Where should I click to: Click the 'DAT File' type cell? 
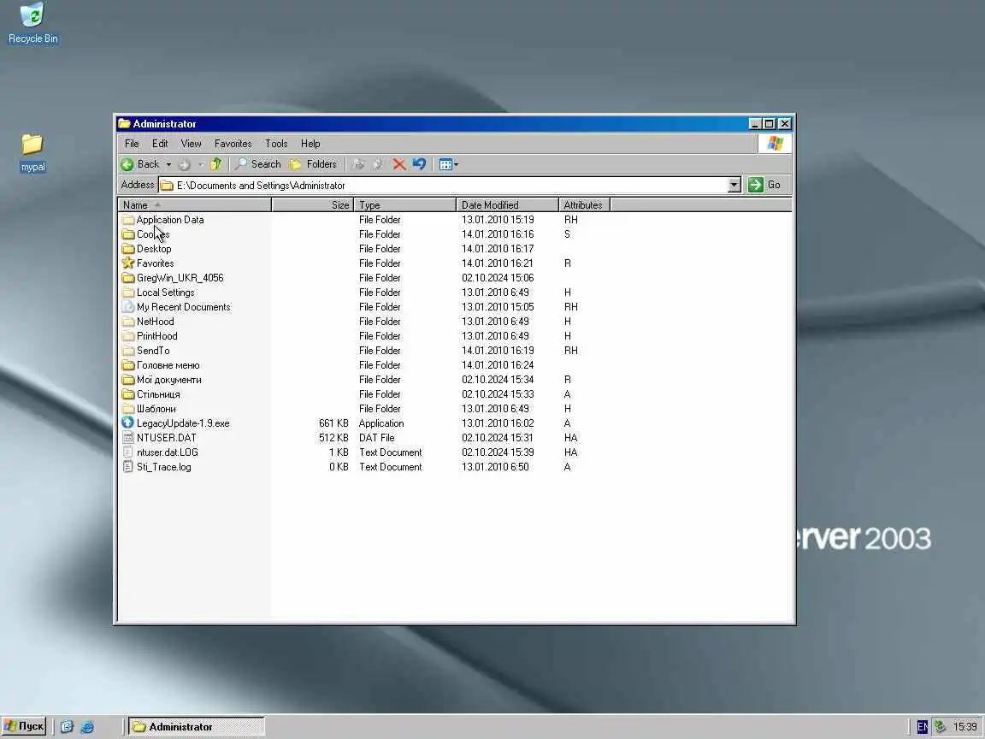pyautogui.click(x=377, y=438)
